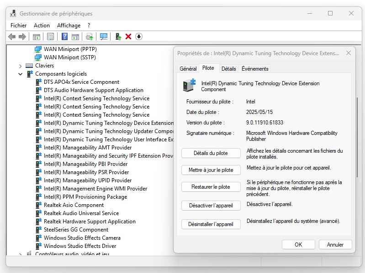This screenshot has height=273, width=365.
Task: Click the Properties toolbar icon
Action: (50, 36)
